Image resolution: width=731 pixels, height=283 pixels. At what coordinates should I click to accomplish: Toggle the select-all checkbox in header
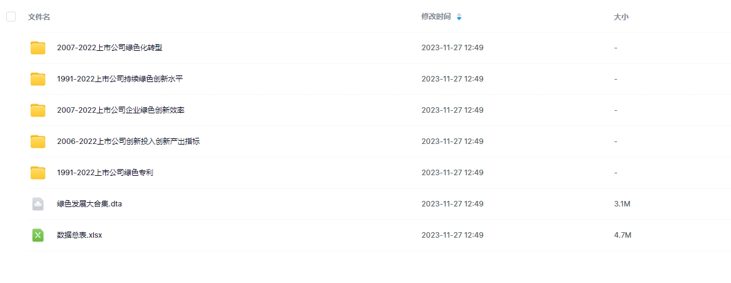tap(11, 17)
